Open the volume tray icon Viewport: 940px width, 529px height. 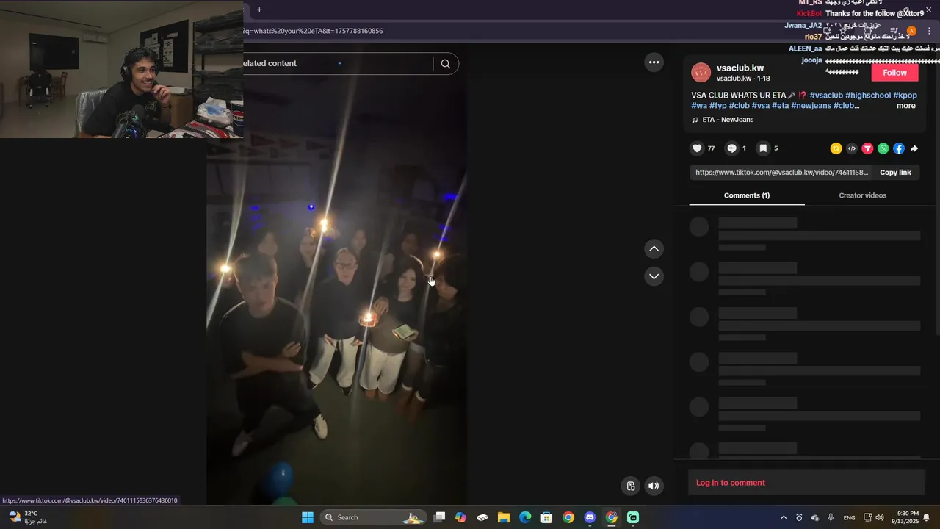click(x=880, y=517)
